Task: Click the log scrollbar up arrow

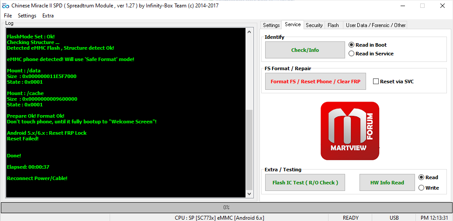Action: [249, 32]
